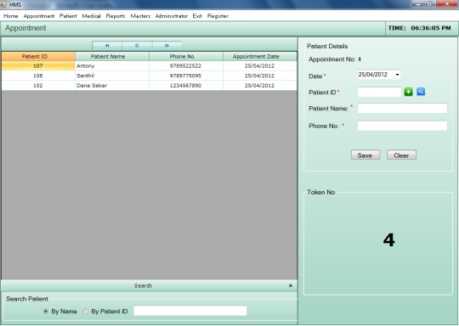Click the Phone No input field
Screen dimensions: 459x326
[402, 126]
